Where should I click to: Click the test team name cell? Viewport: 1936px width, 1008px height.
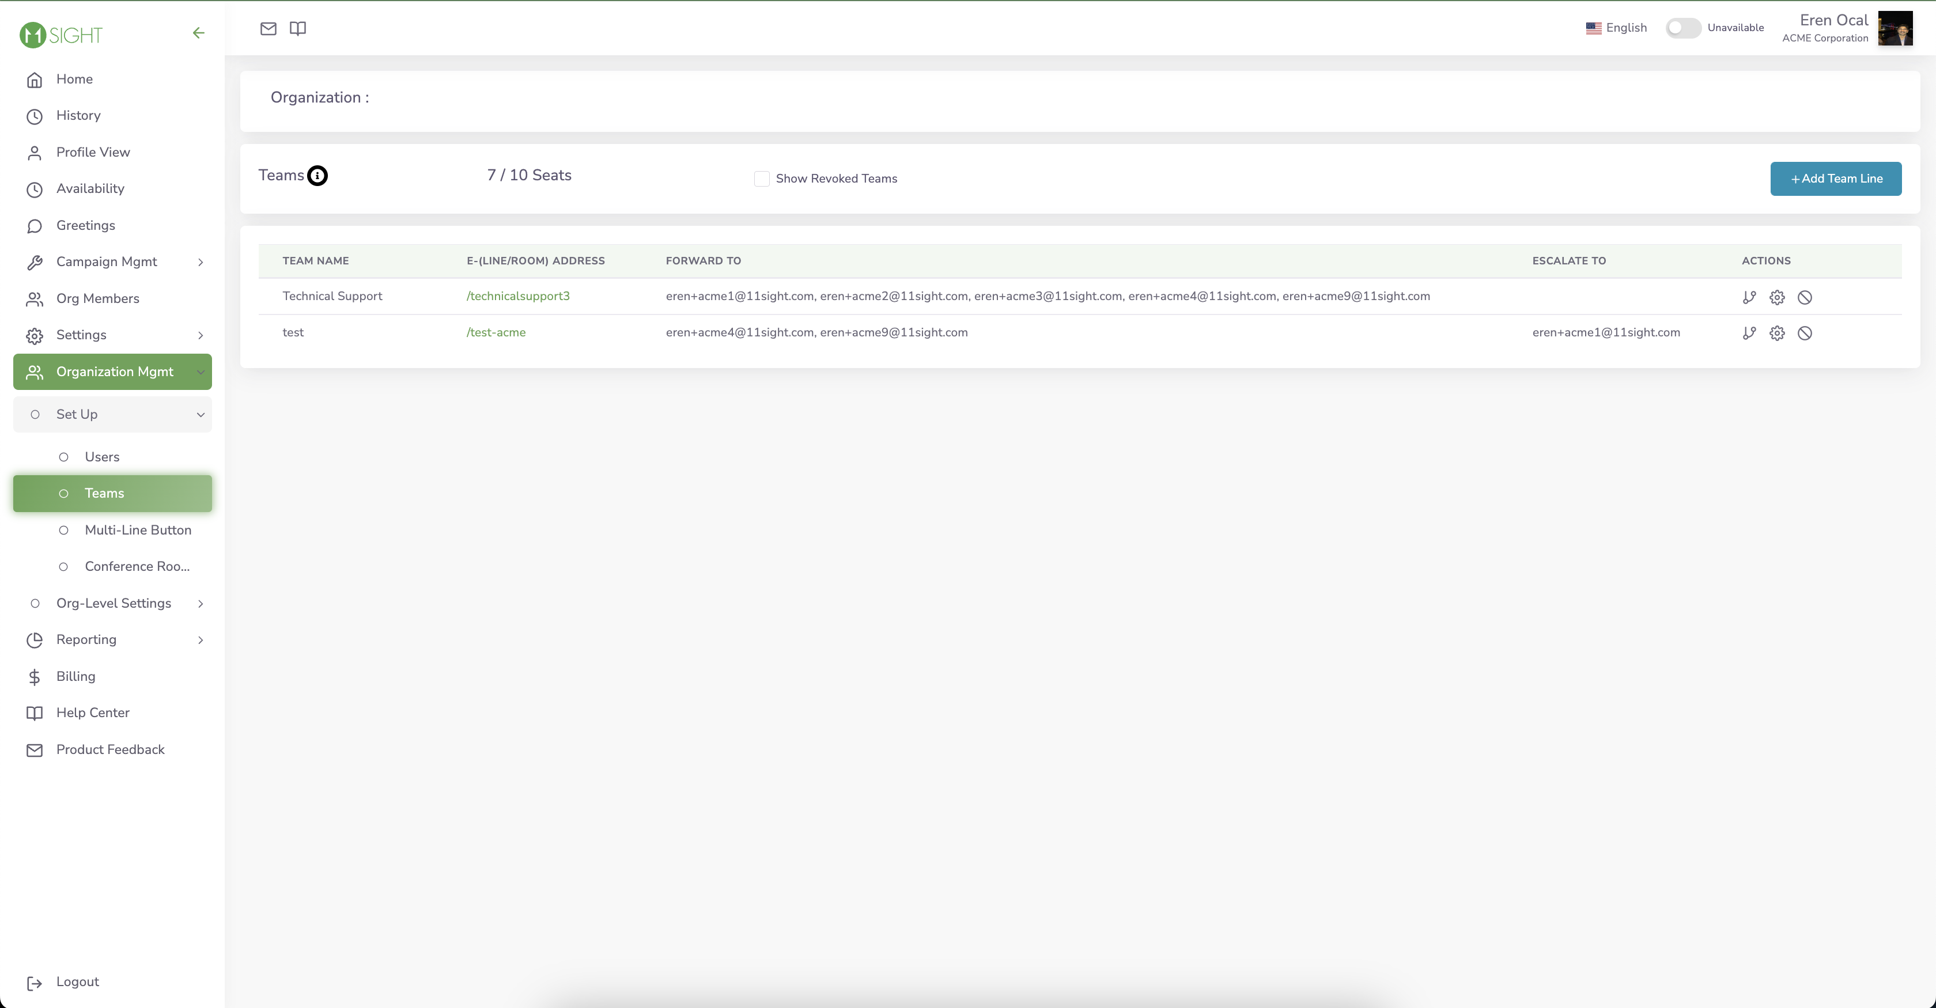point(293,332)
